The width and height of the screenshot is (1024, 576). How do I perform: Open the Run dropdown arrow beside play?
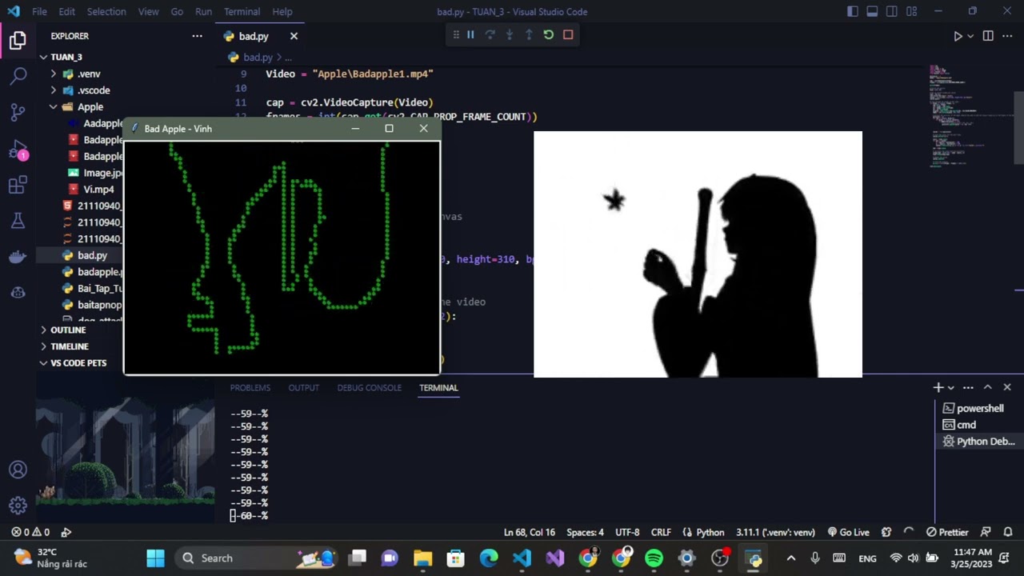pos(970,36)
